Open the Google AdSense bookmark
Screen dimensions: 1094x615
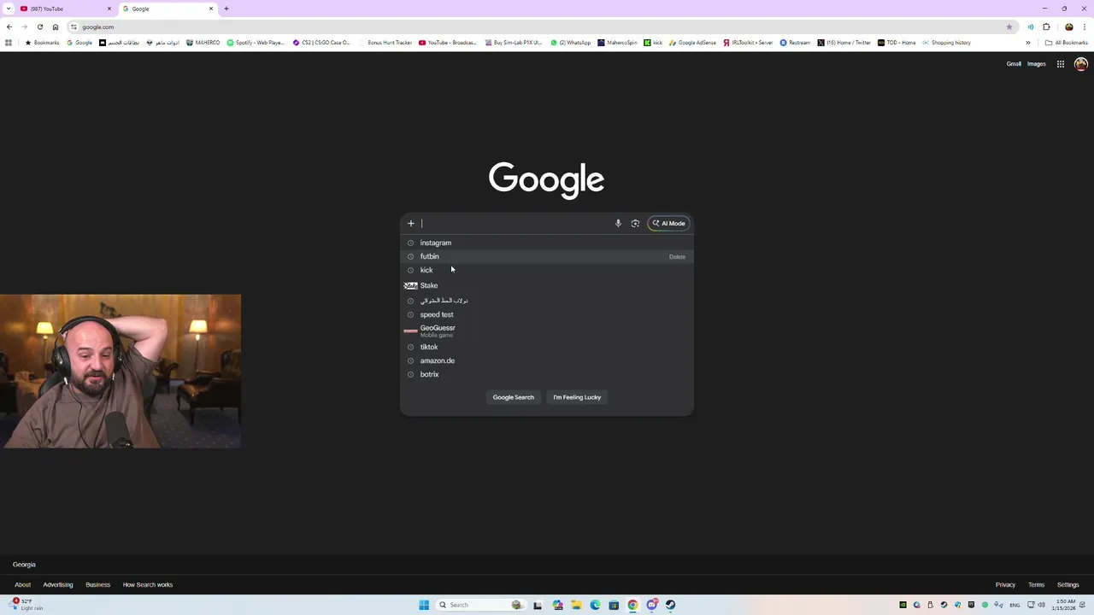[x=692, y=43]
